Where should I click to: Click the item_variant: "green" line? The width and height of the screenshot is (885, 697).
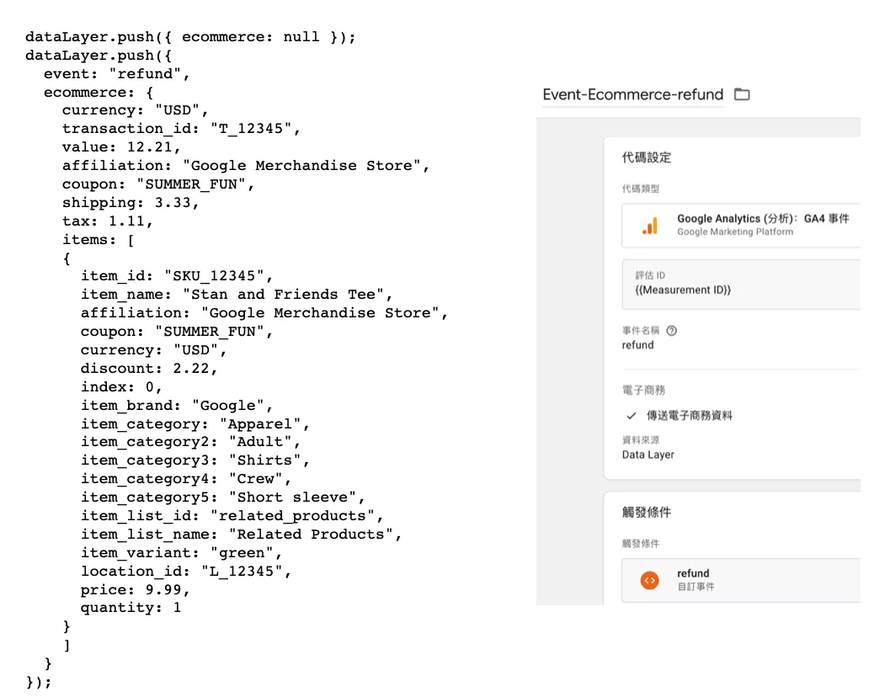pyautogui.click(x=181, y=553)
